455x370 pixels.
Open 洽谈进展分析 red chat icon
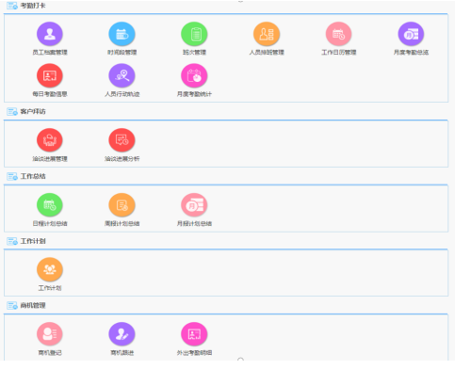[x=122, y=140]
